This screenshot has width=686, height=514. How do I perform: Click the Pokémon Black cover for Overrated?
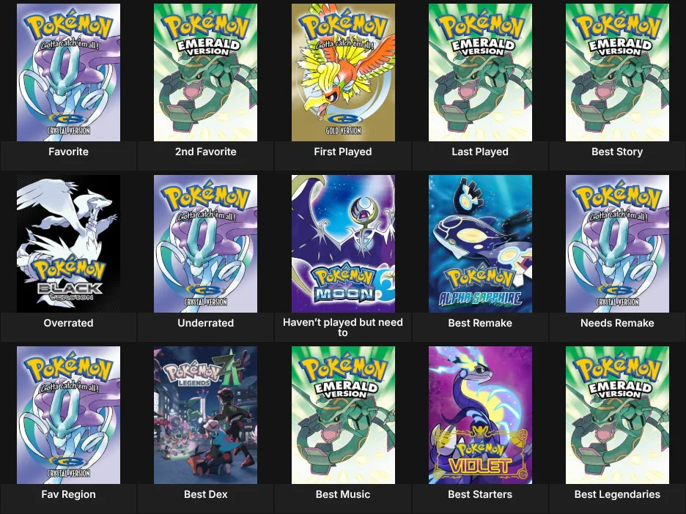(x=68, y=244)
